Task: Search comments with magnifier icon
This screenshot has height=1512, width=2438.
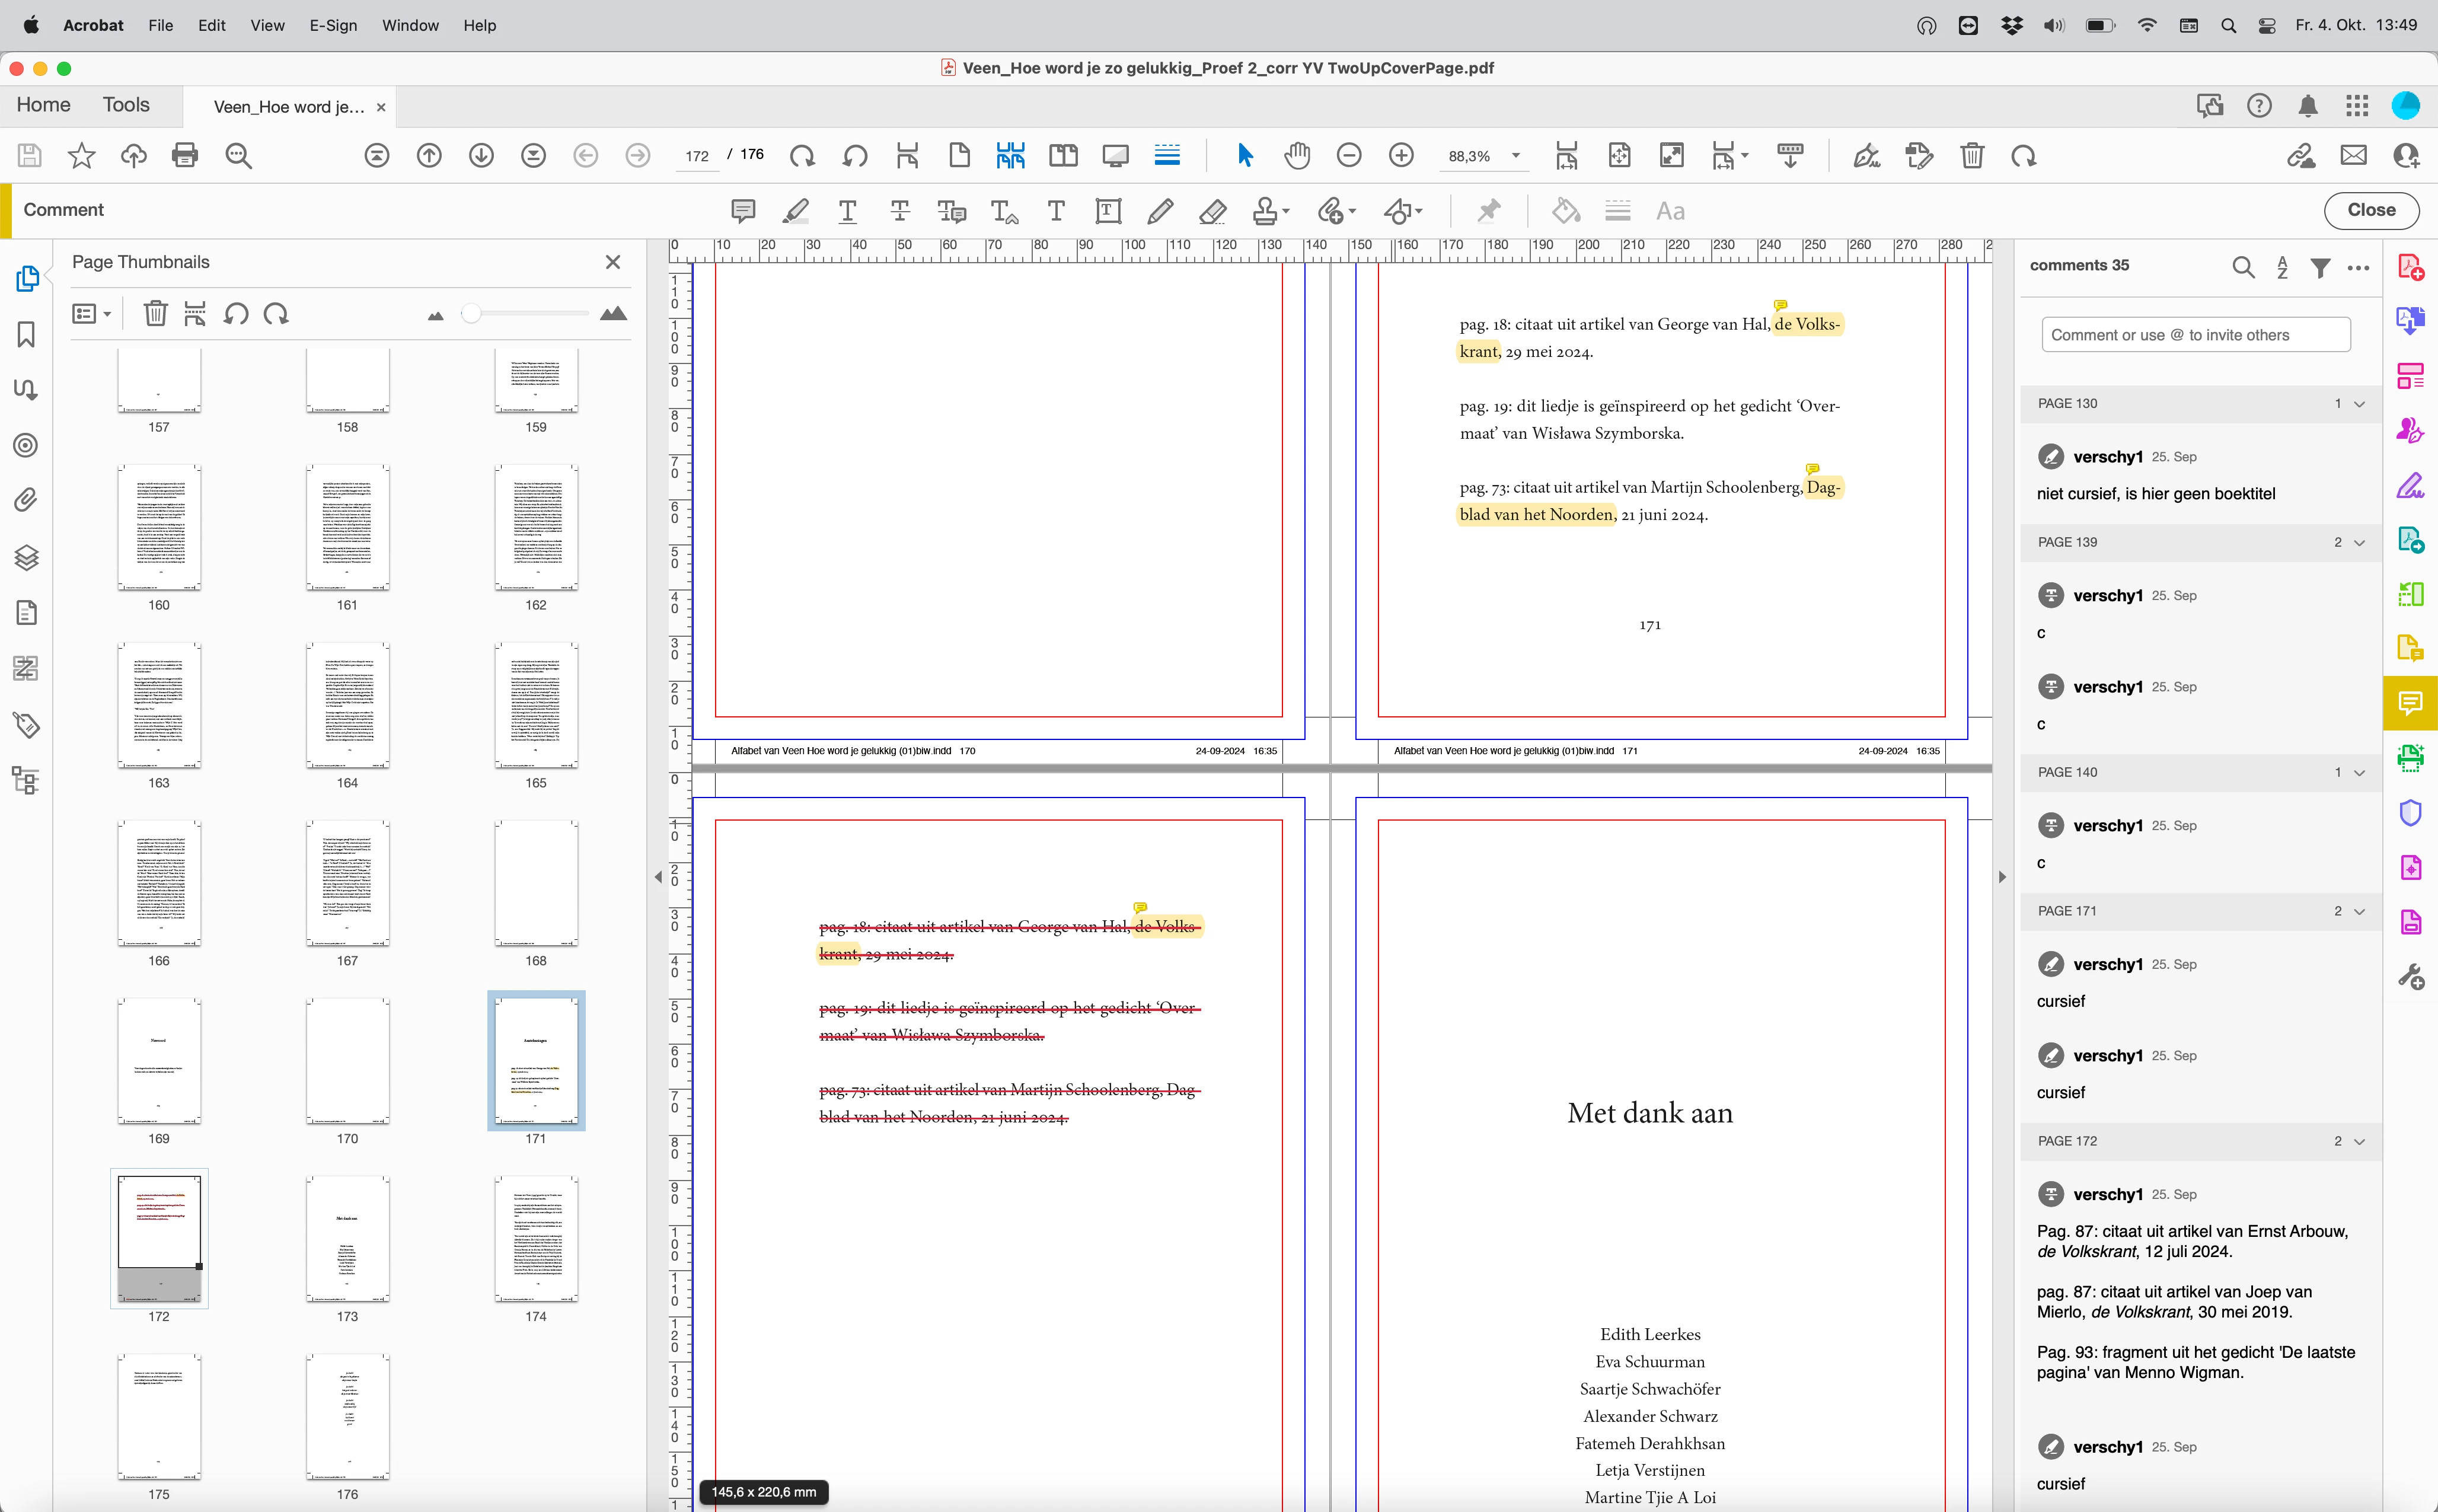Action: point(2243,267)
